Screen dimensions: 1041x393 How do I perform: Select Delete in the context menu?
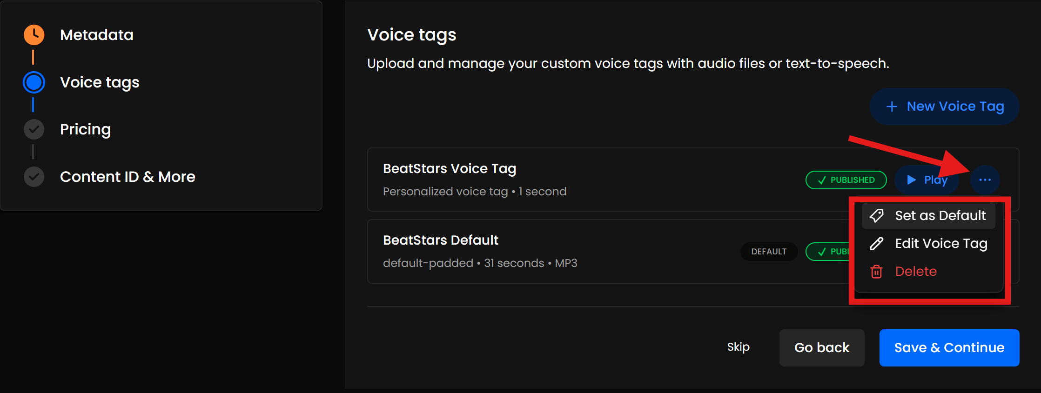(x=916, y=271)
